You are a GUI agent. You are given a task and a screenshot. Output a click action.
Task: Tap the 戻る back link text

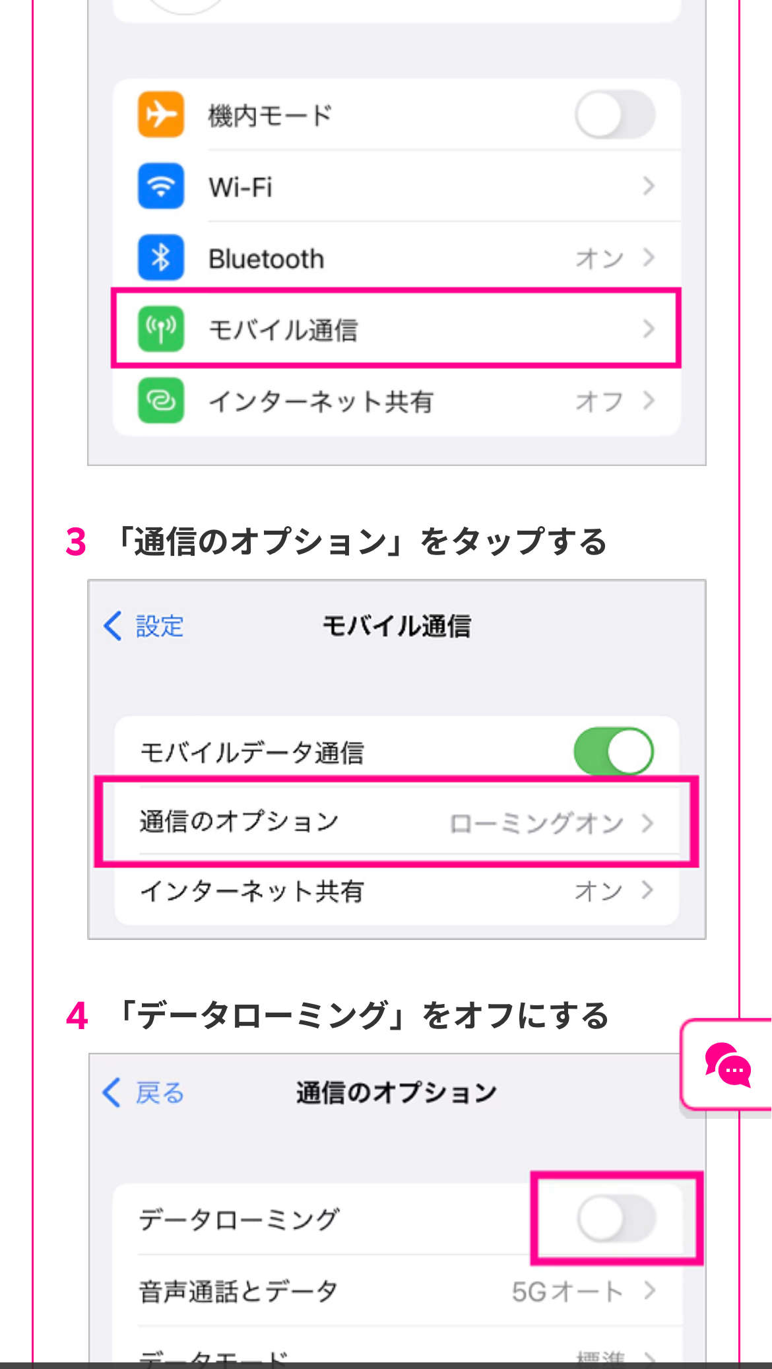(160, 1093)
